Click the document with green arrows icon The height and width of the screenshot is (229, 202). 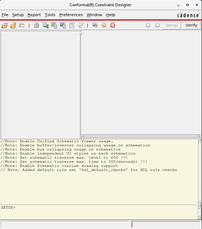[x=46, y=25]
